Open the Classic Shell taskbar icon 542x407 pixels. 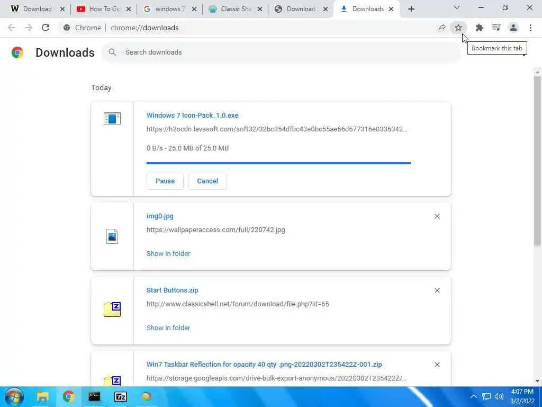coord(147,396)
